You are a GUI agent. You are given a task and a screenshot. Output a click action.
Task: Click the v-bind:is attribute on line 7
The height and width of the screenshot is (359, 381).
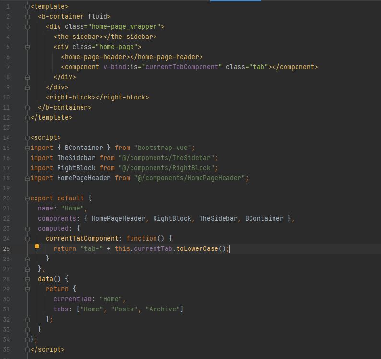coord(120,67)
